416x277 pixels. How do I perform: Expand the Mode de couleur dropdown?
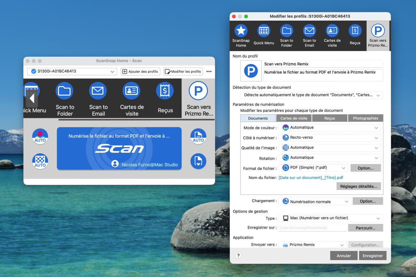[x=330, y=128]
